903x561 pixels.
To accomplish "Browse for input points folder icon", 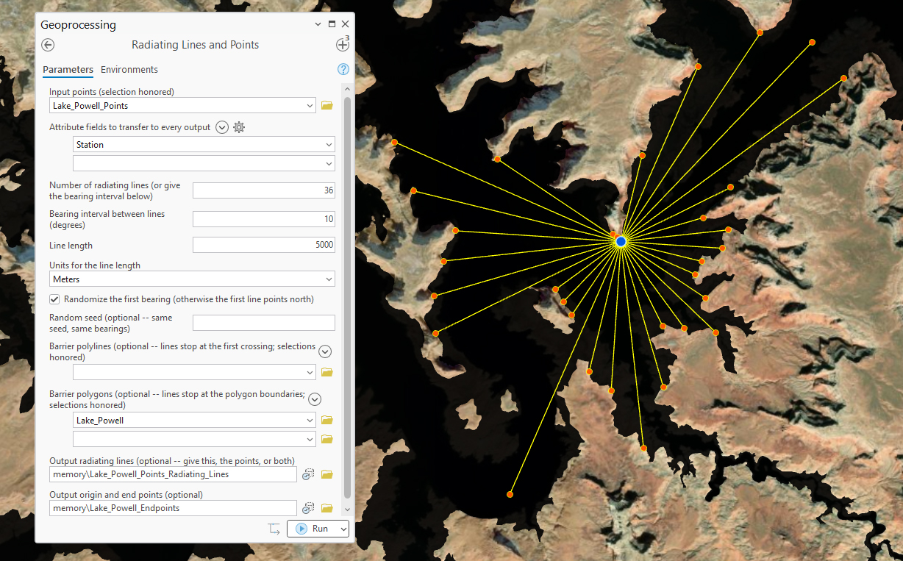I will tap(327, 106).
